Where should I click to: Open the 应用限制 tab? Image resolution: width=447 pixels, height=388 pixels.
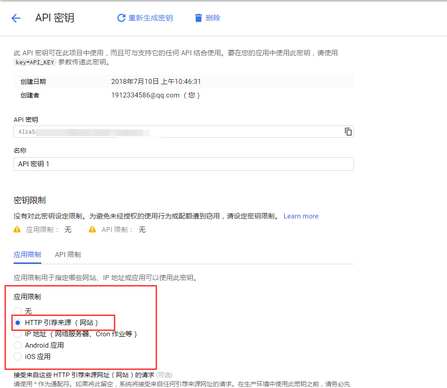27,255
